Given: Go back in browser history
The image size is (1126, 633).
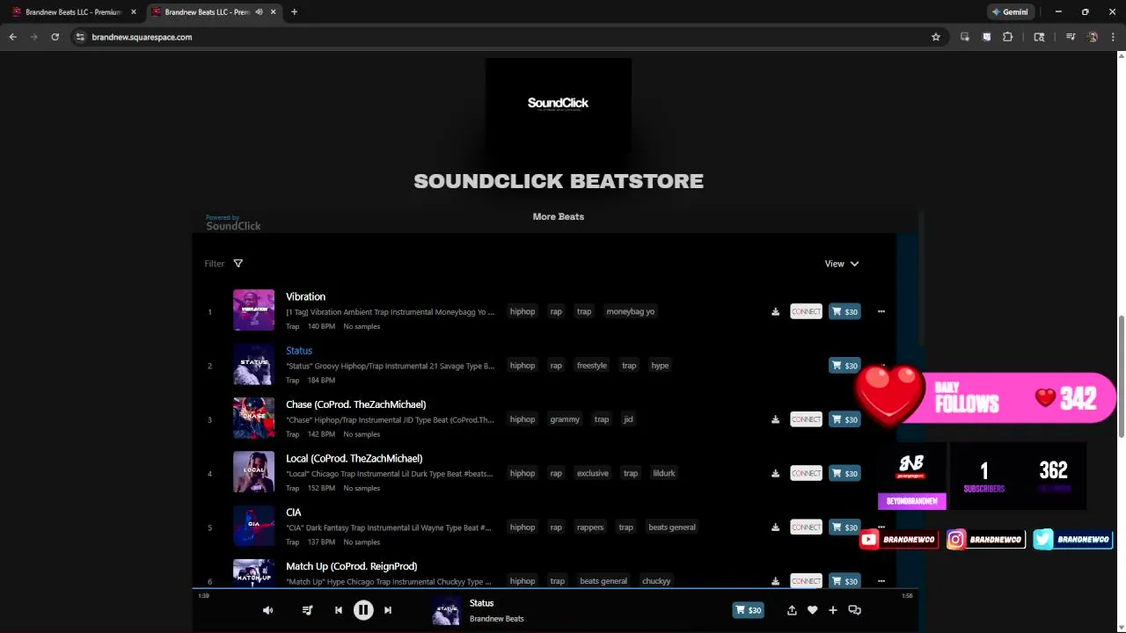Looking at the screenshot, I should click(12, 37).
